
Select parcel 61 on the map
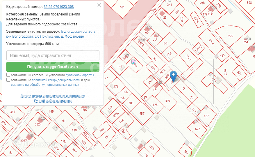point(64,121)
